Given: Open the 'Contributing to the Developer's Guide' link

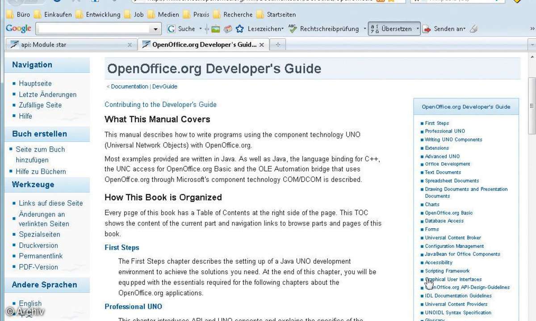Looking at the screenshot, I should 160,104.
